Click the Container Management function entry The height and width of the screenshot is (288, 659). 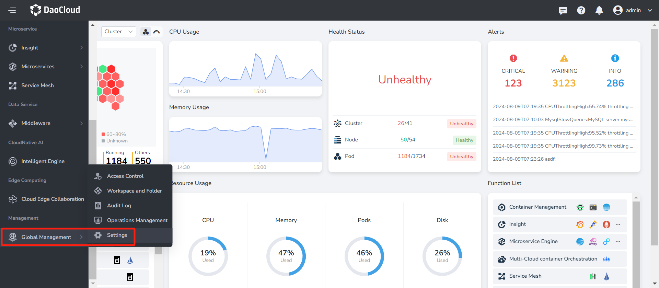pos(537,207)
